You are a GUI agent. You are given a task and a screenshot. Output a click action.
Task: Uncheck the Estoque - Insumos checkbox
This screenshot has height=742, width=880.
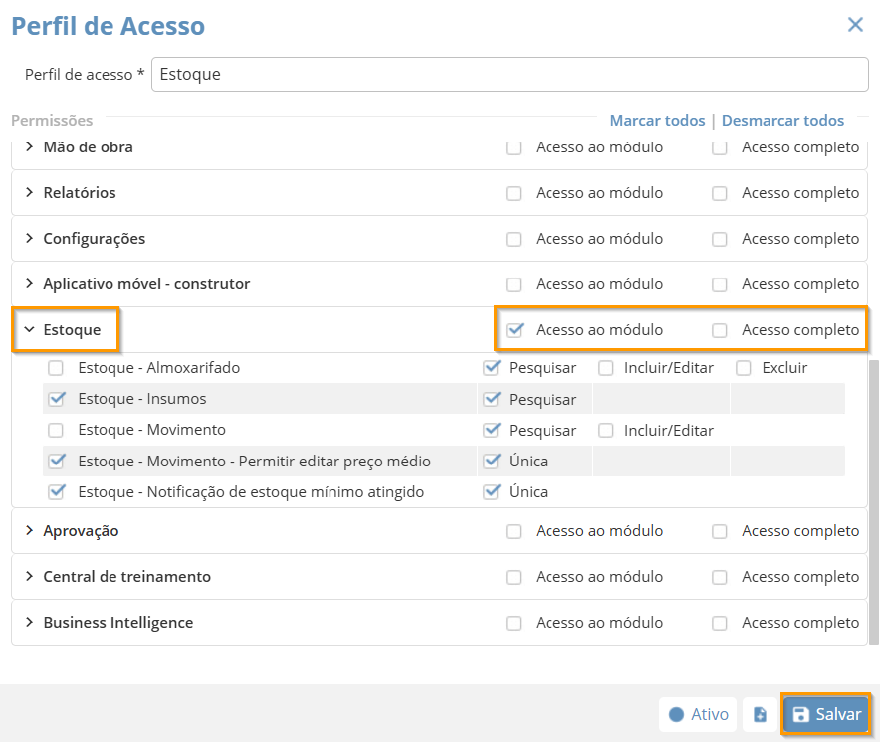click(x=56, y=399)
